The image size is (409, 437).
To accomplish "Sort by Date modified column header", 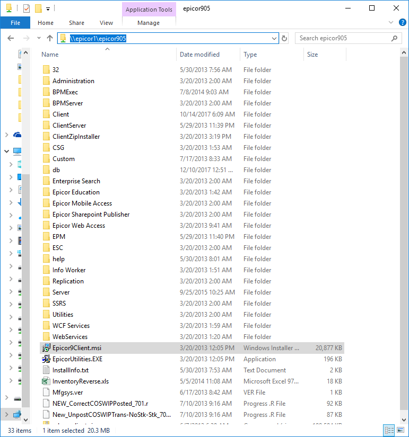I will pos(199,55).
